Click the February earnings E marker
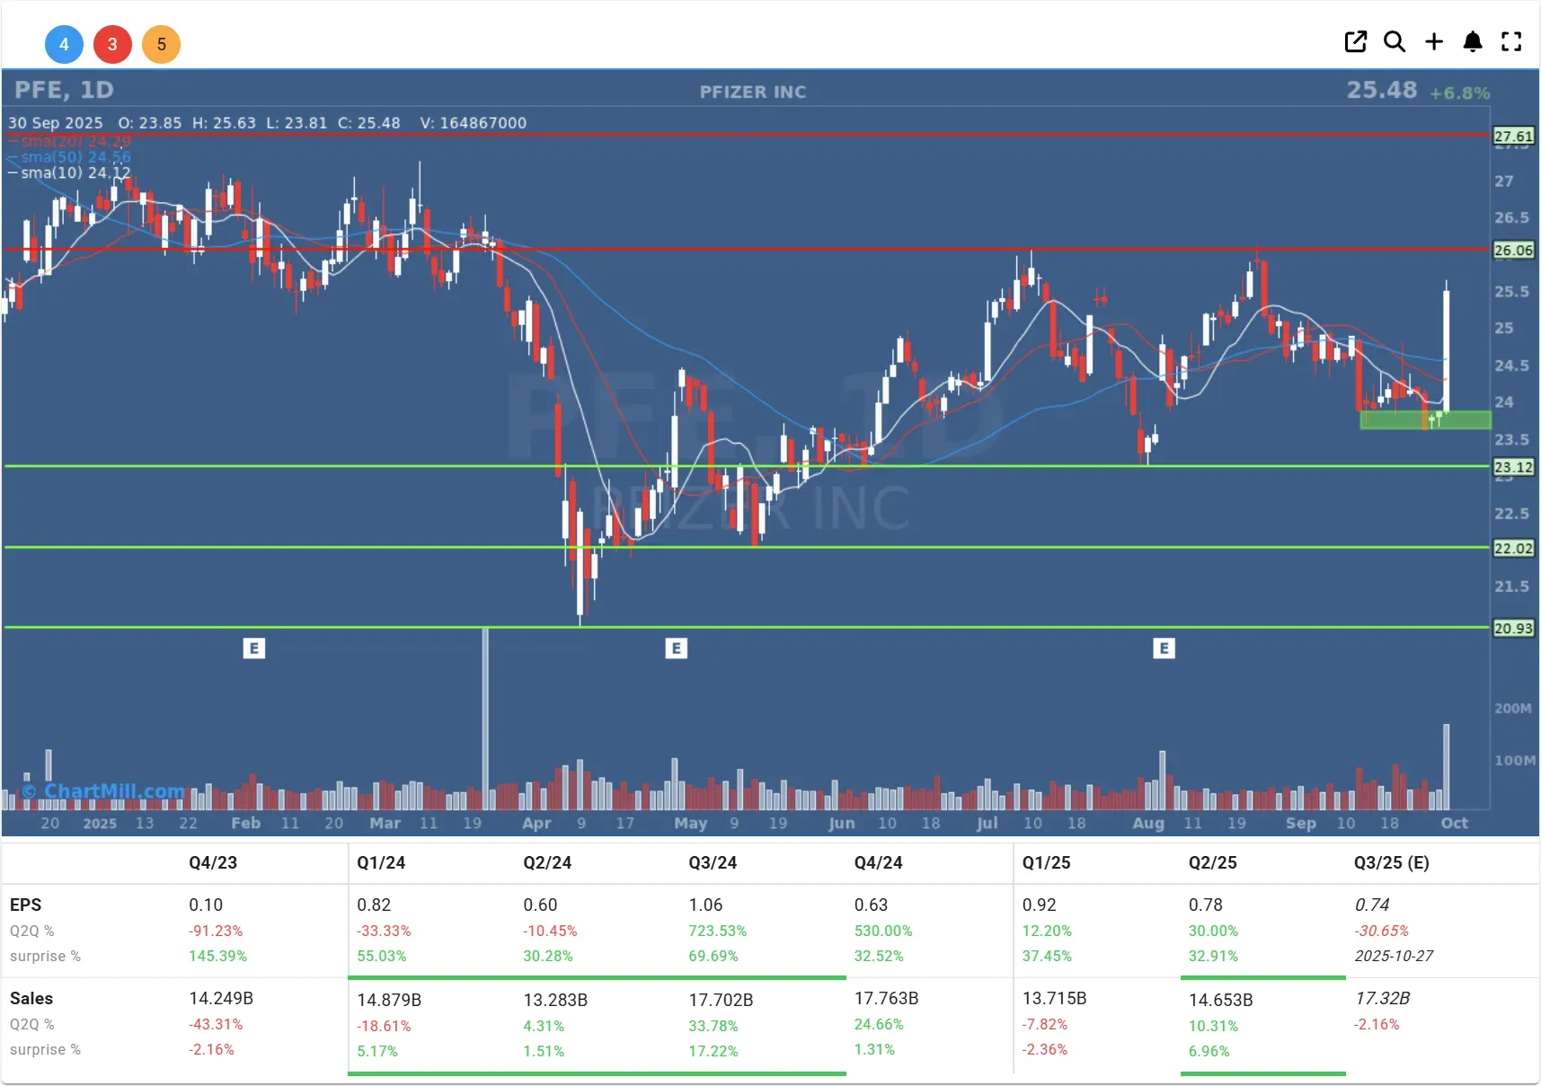 [254, 648]
